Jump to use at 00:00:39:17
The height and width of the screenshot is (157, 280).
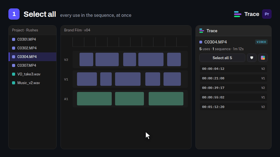point(234,88)
